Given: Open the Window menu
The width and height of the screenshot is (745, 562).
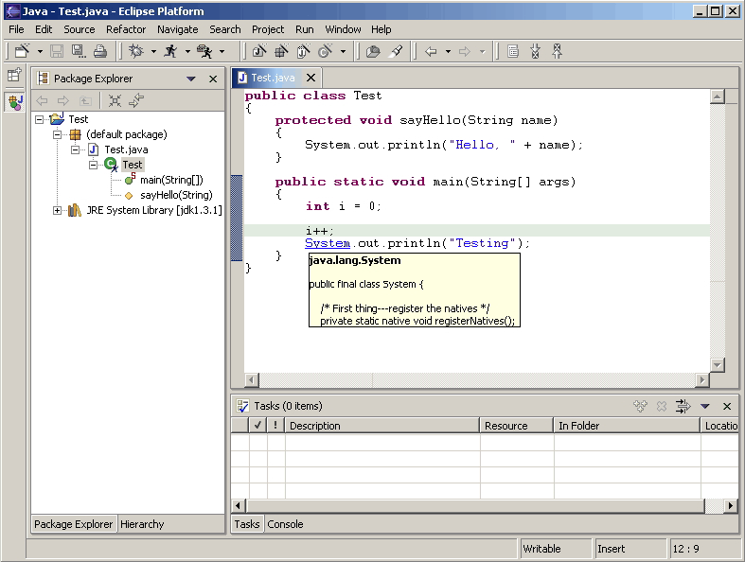Looking at the screenshot, I should (x=343, y=29).
